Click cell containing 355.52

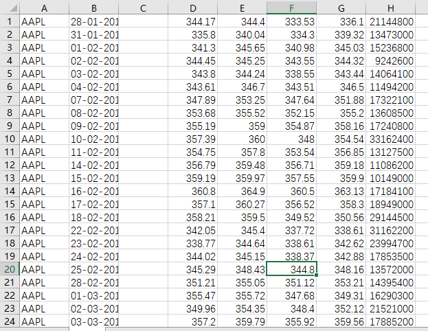click(242, 113)
